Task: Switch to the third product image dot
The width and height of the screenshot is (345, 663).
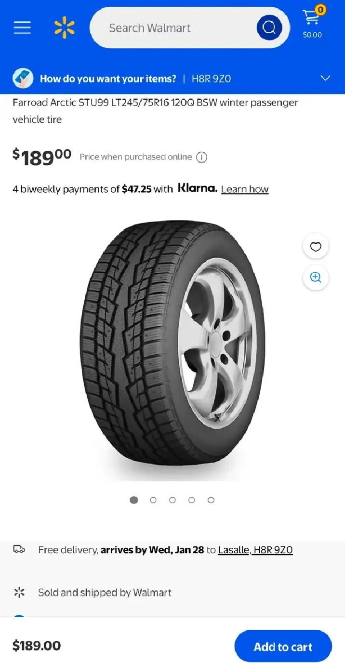Action: click(x=172, y=500)
